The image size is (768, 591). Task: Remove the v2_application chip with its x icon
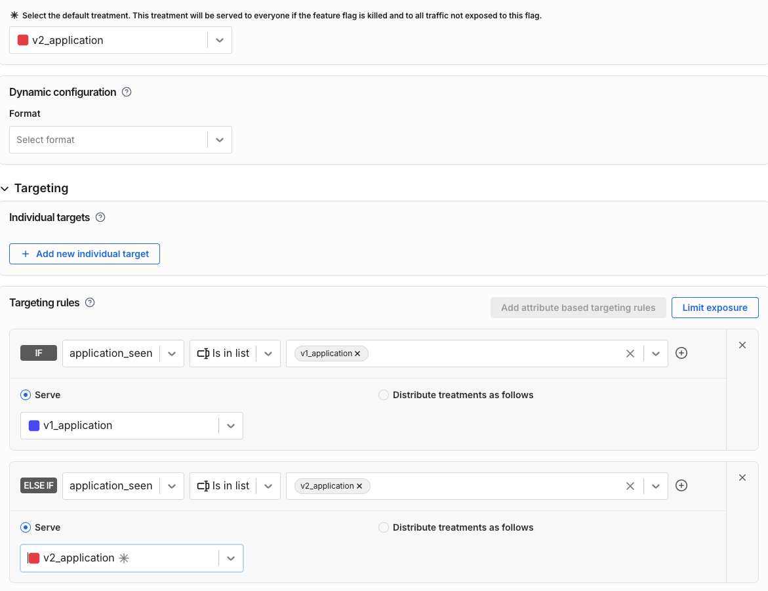pyautogui.click(x=359, y=486)
